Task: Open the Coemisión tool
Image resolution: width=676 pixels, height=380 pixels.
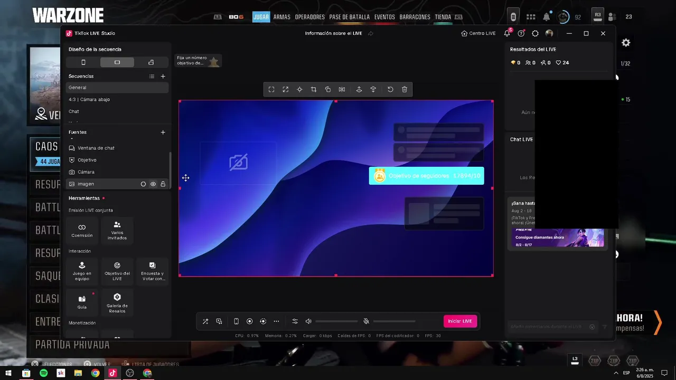Action: (82, 230)
